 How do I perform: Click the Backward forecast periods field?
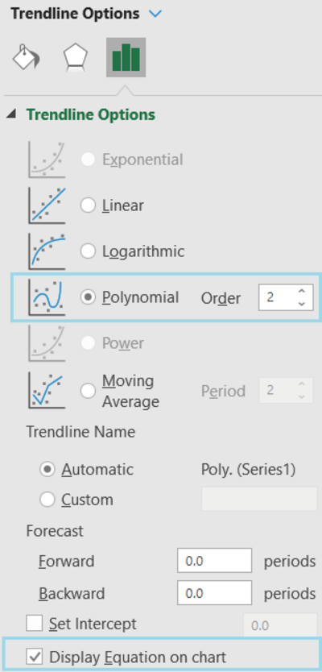click(214, 593)
